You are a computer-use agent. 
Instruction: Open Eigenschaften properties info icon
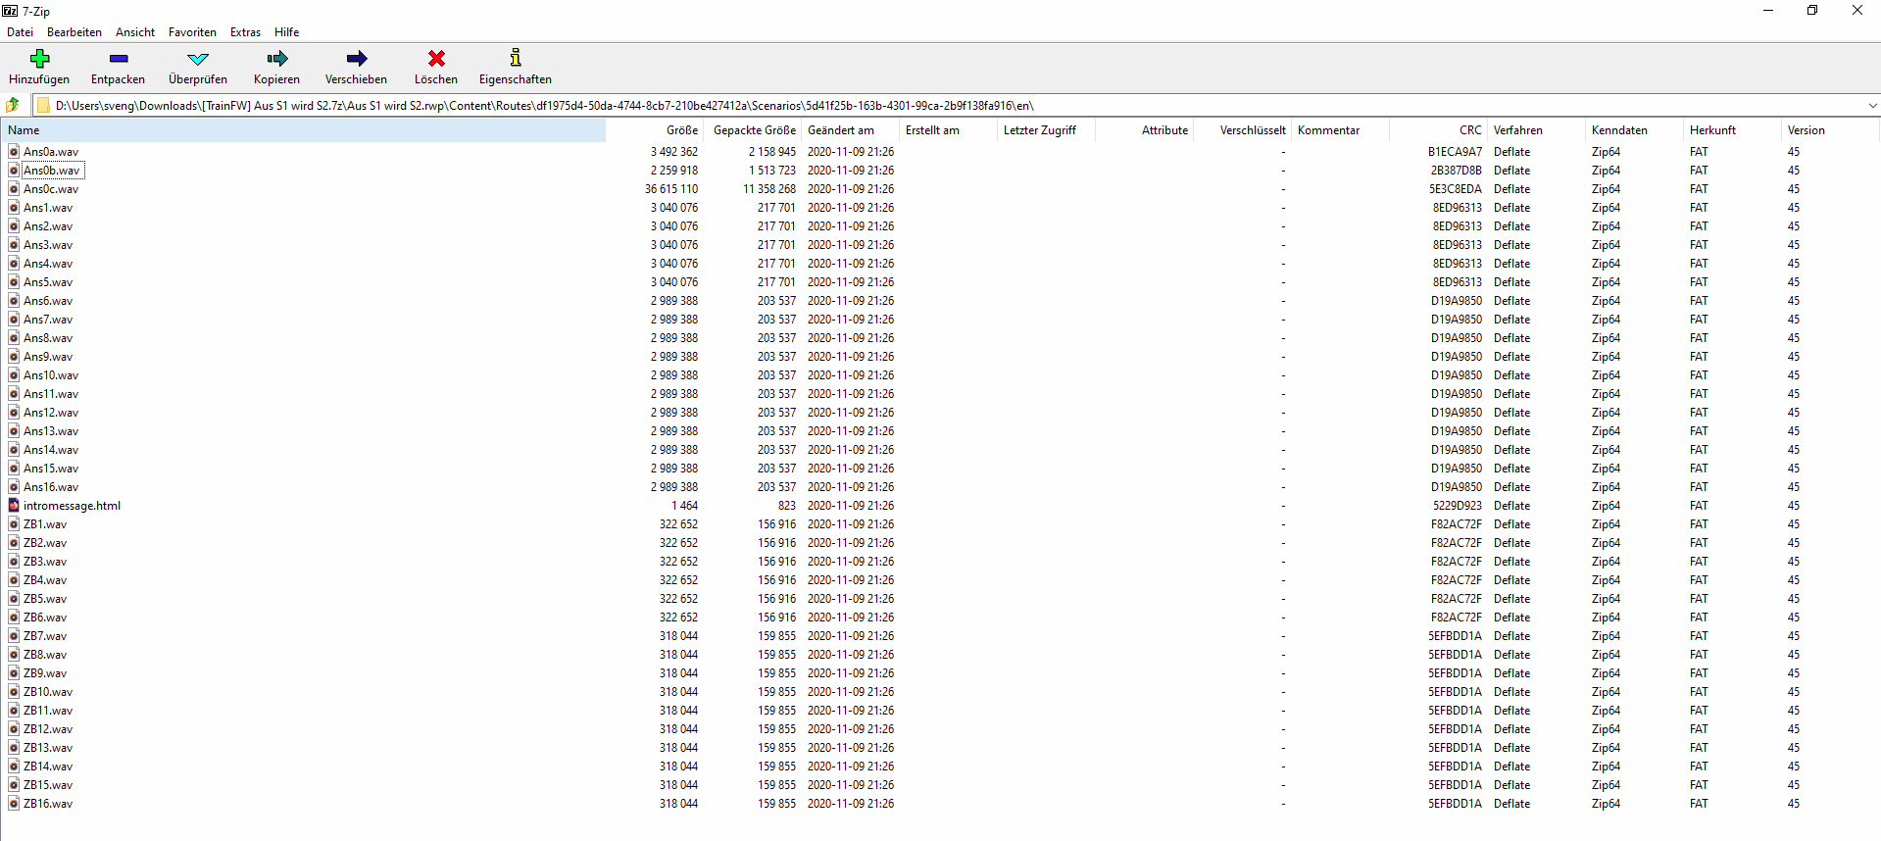(x=515, y=59)
